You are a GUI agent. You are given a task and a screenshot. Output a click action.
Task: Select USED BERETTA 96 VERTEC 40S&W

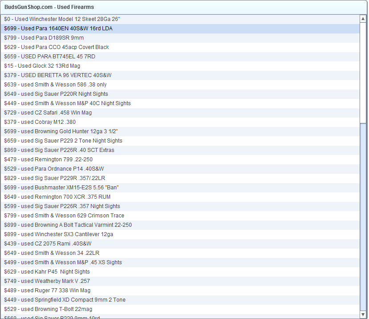point(180,75)
